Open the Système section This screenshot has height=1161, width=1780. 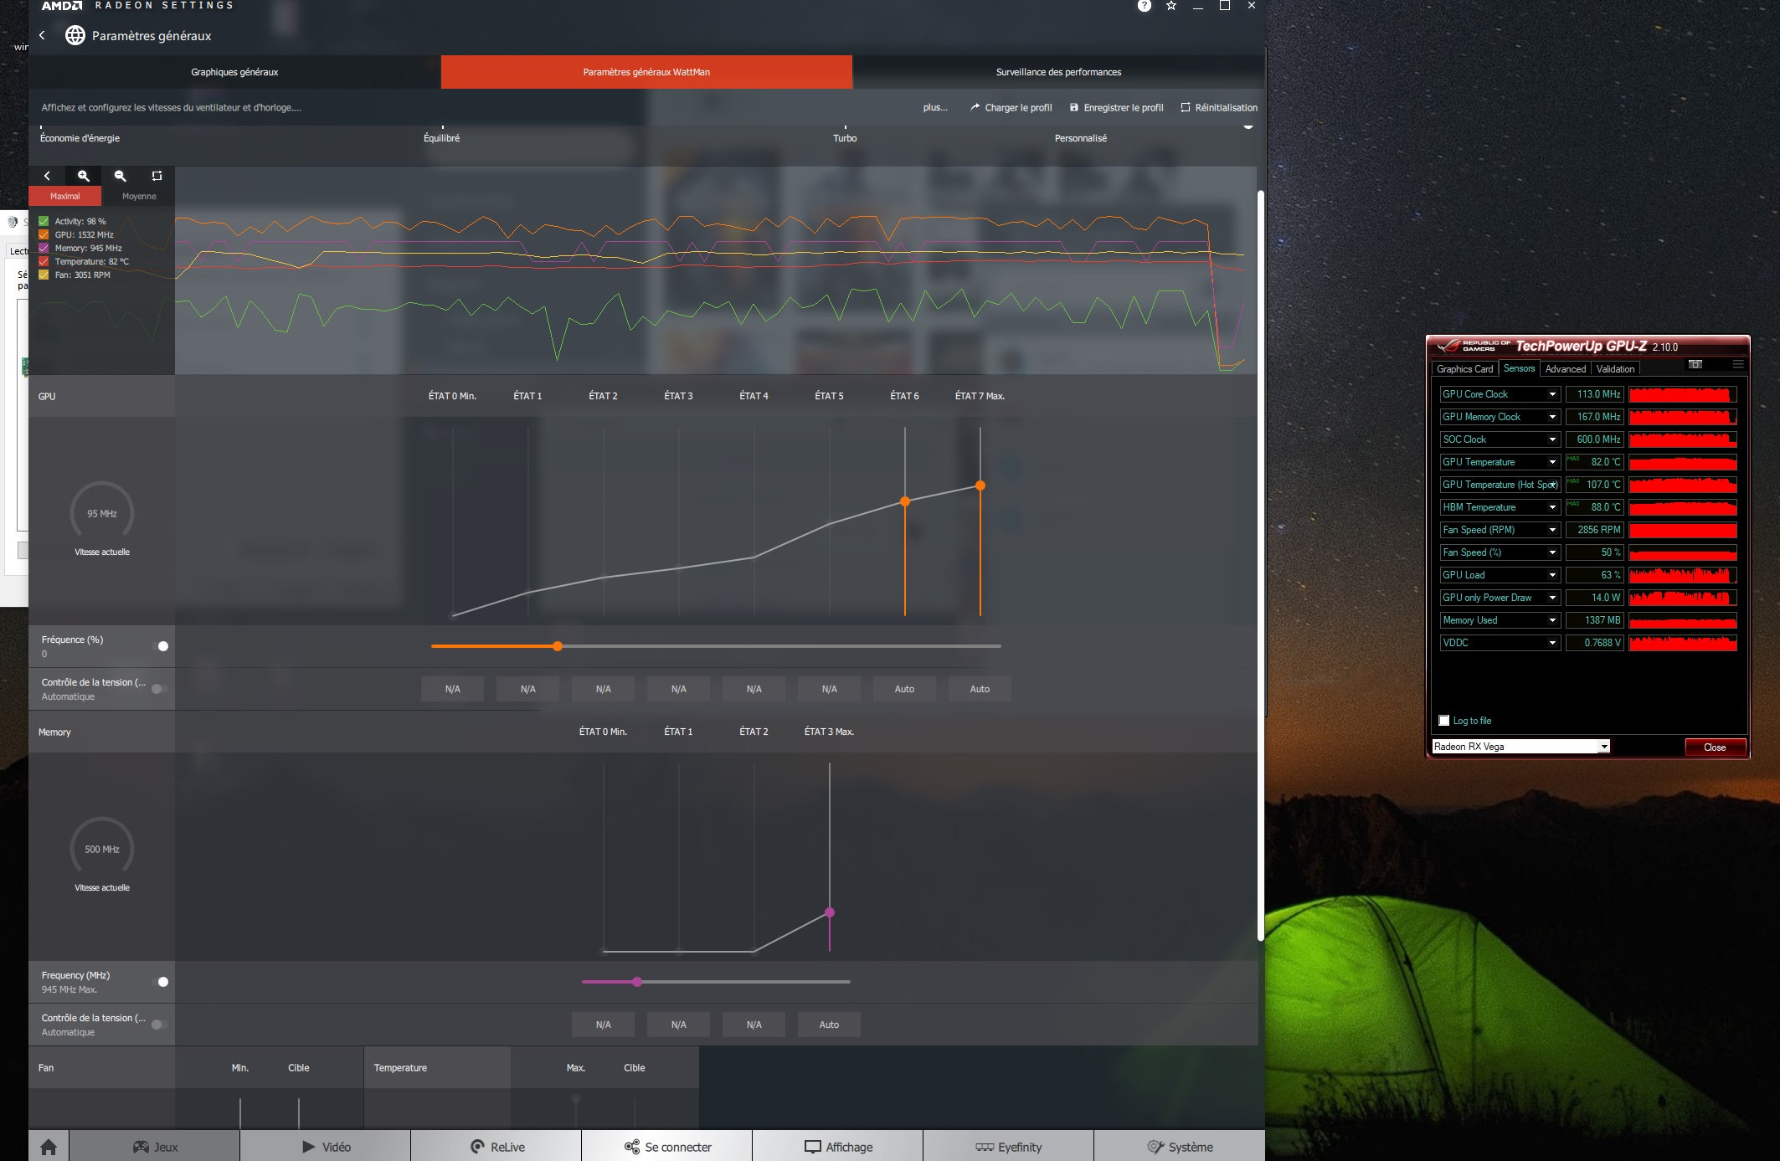1180,1147
